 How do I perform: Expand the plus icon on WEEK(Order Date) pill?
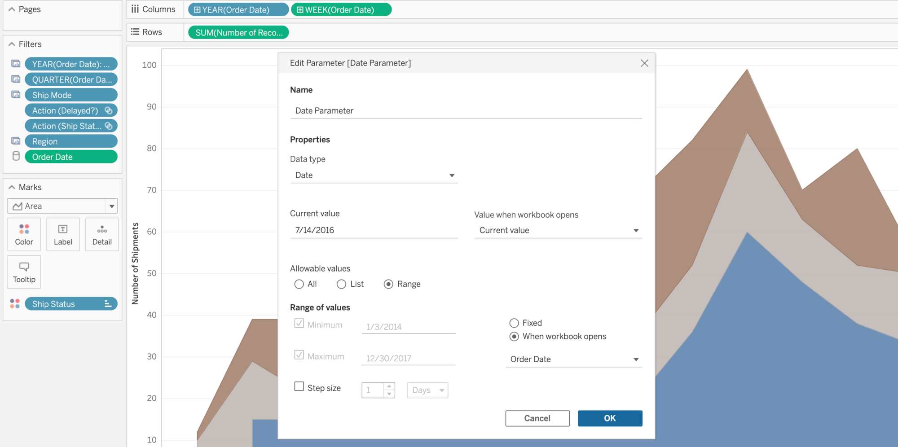tap(300, 9)
